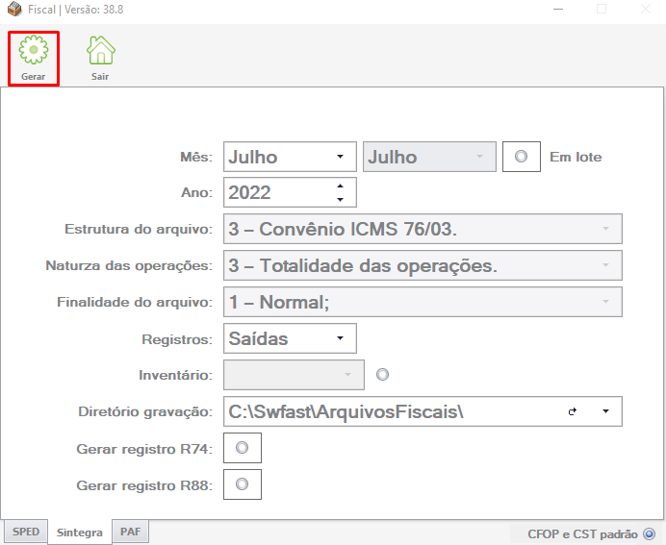Click the refresh arrow in Diretório gravação
The image size is (666, 545).
click(573, 411)
